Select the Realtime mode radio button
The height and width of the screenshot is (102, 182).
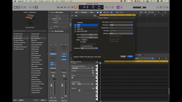click(81, 40)
